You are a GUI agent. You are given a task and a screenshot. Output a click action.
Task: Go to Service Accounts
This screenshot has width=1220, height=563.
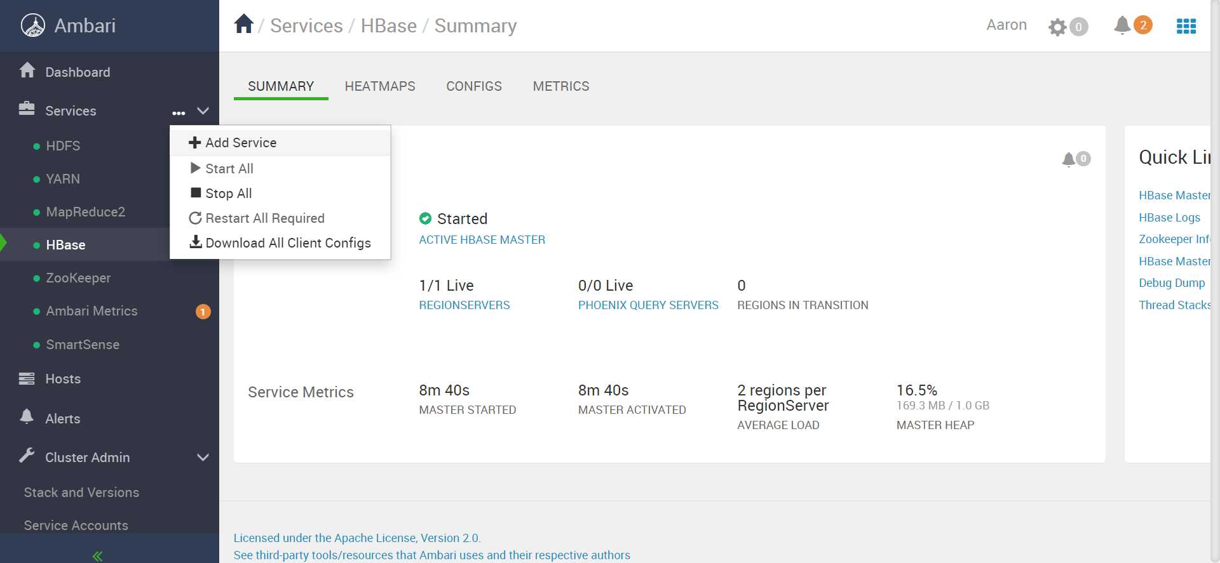(76, 526)
